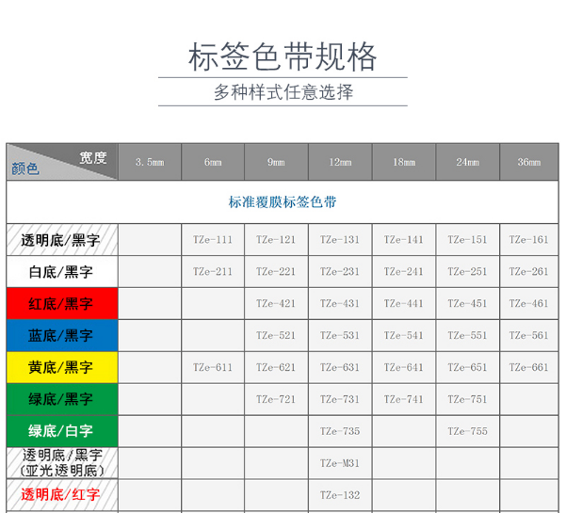Click cell TZe-461
Image resolution: width=566 pixels, height=513 pixels.
coord(529,303)
